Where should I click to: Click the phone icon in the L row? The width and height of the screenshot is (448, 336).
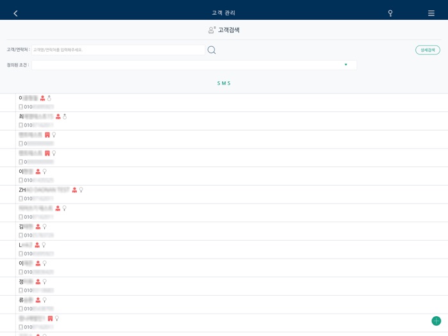pos(21,253)
